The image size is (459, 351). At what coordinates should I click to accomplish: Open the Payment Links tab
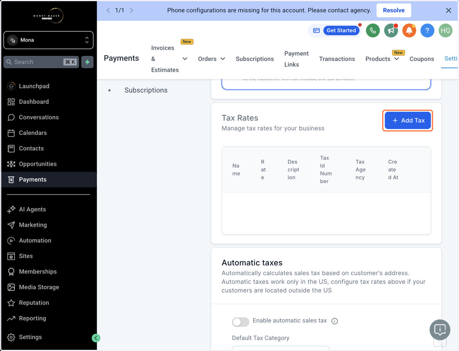296,59
